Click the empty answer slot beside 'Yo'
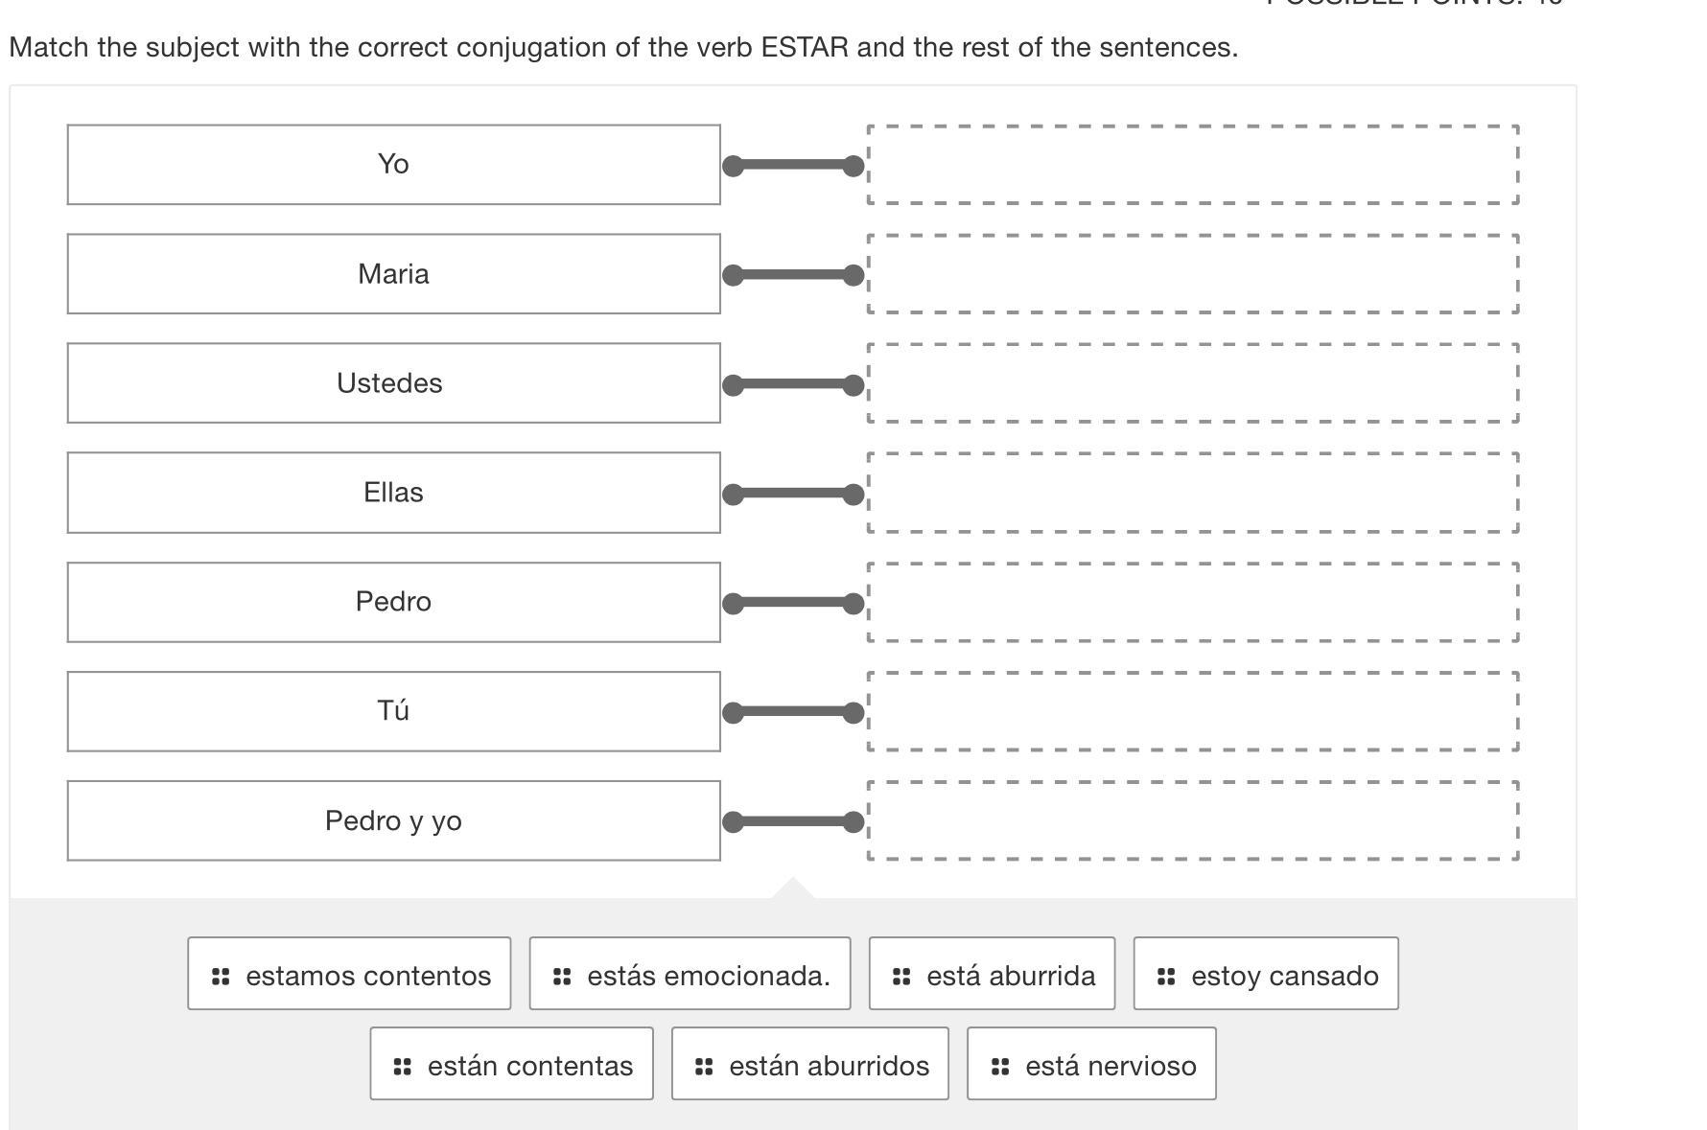The width and height of the screenshot is (1707, 1130). 1193,165
